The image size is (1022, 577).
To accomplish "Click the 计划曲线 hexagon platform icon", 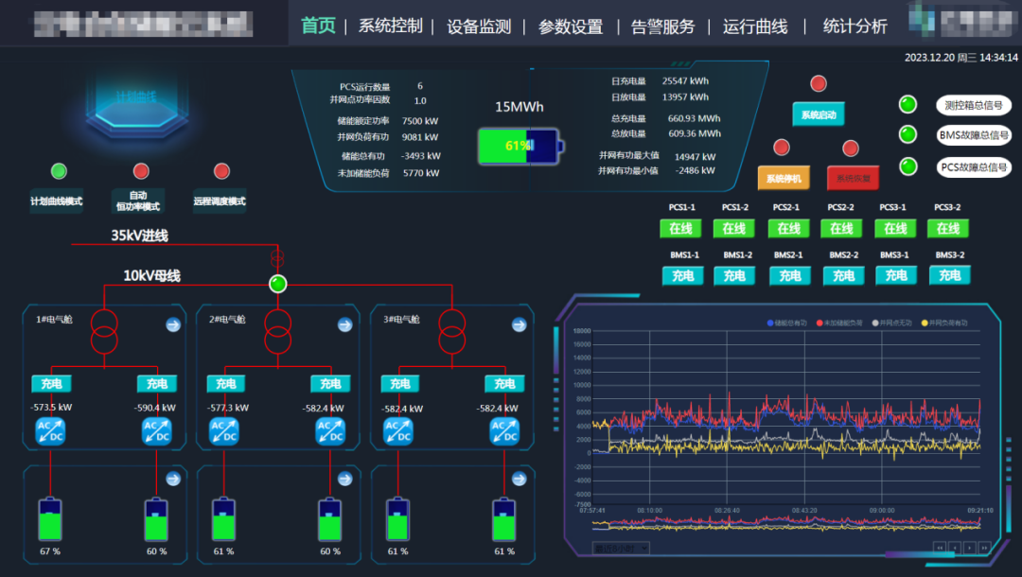I will [x=134, y=104].
